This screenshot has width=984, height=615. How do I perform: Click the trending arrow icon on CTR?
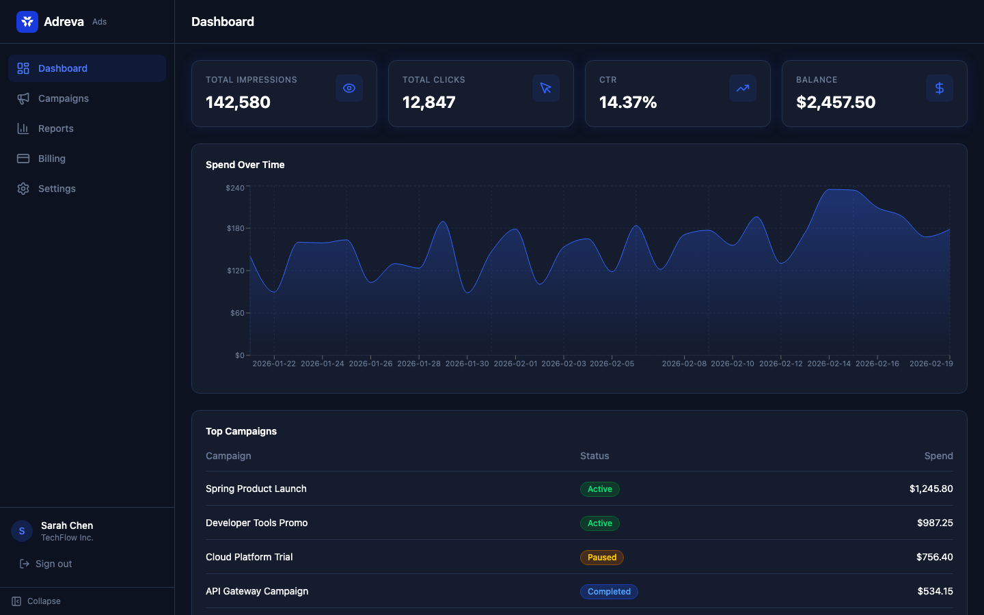(x=743, y=88)
